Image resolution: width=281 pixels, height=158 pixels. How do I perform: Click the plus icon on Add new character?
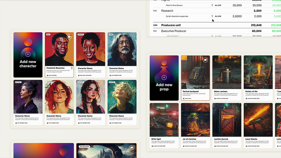click(28, 54)
